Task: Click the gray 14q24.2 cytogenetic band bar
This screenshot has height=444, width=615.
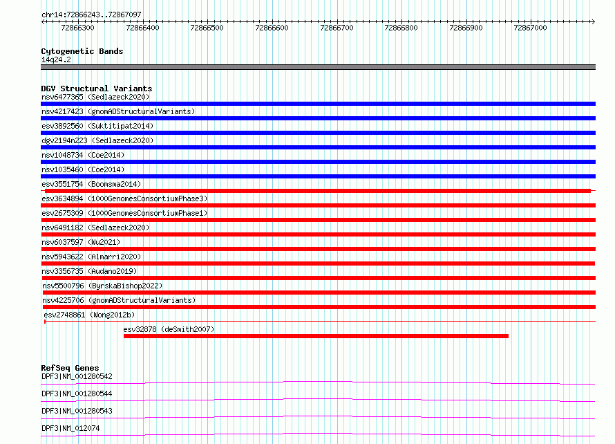Action: pos(318,67)
